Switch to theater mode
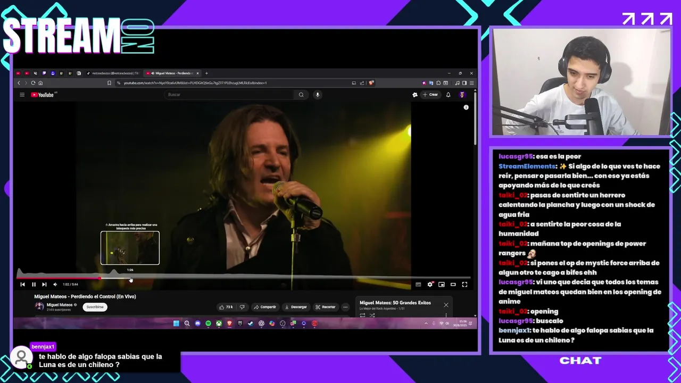Screen dimensions: 681x383 point(453,285)
